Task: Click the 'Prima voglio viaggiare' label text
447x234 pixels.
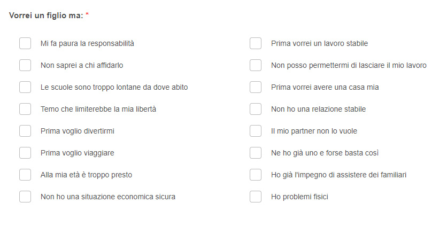Action: tap(77, 153)
